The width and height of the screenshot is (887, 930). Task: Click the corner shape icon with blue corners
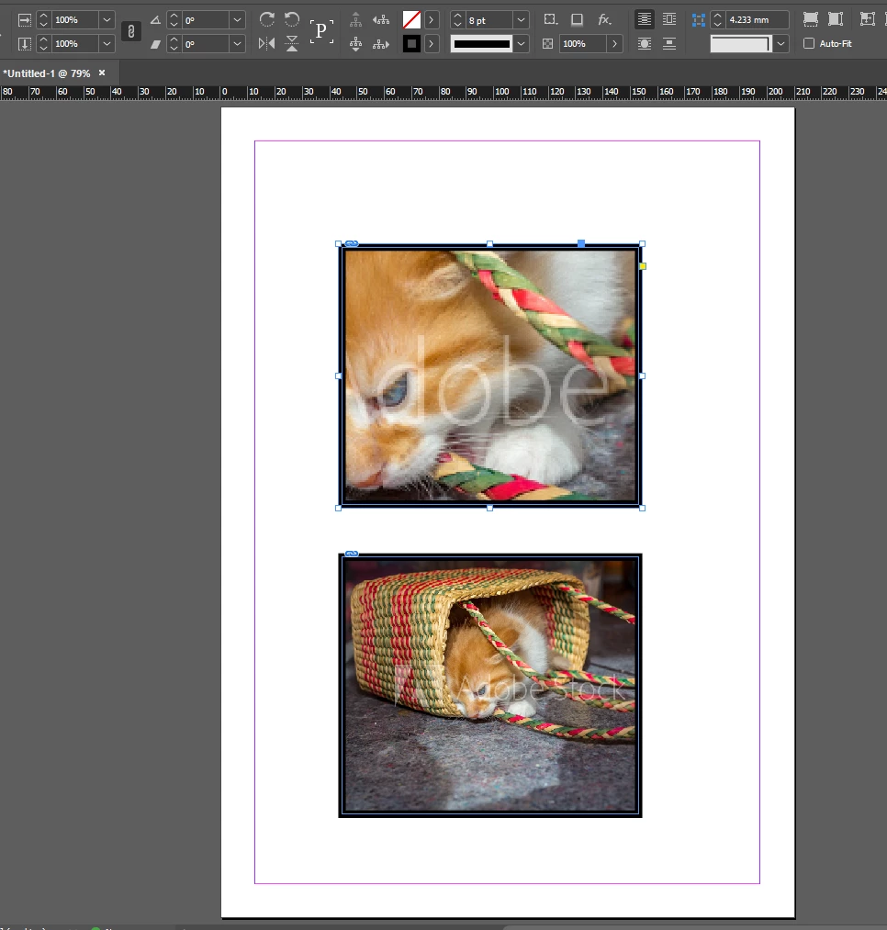699,20
